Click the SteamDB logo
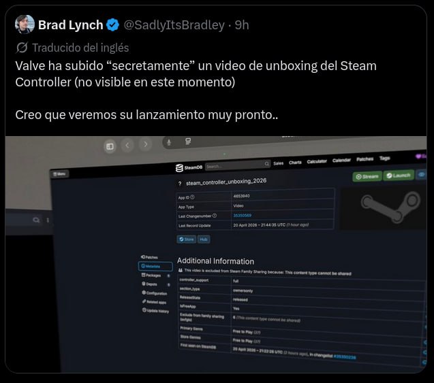Viewport: 434px width, 383px height. [189, 167]
